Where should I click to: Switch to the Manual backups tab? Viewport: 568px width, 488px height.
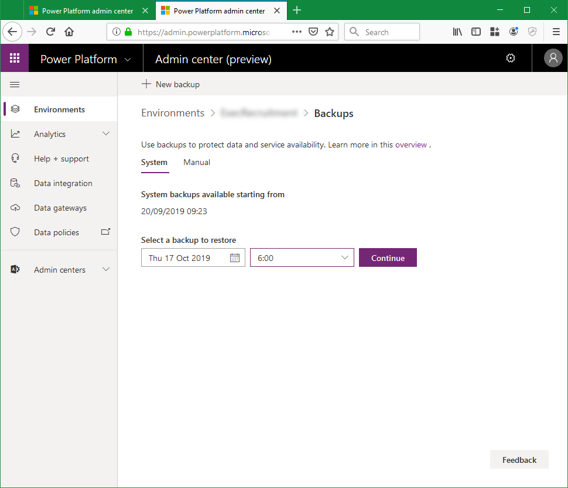(x=196, y=162)
